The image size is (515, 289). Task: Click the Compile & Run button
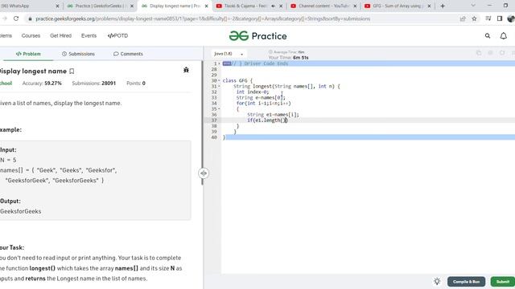click(x=466, y=282)
